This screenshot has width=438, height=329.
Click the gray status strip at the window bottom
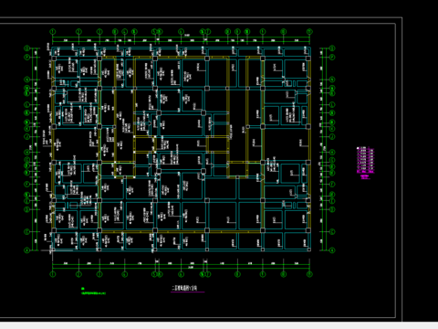coord(219,325)
